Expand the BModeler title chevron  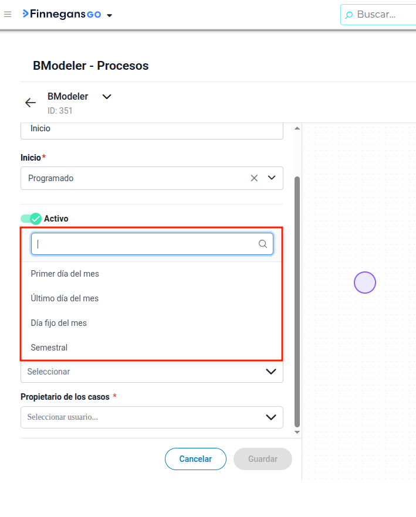[107, 97]
